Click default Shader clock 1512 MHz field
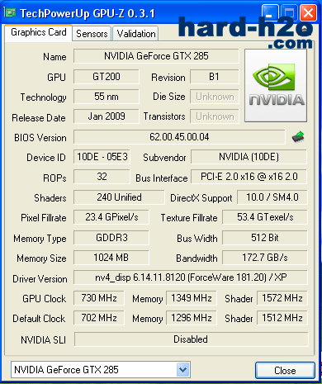 click(x=282, y=318)
